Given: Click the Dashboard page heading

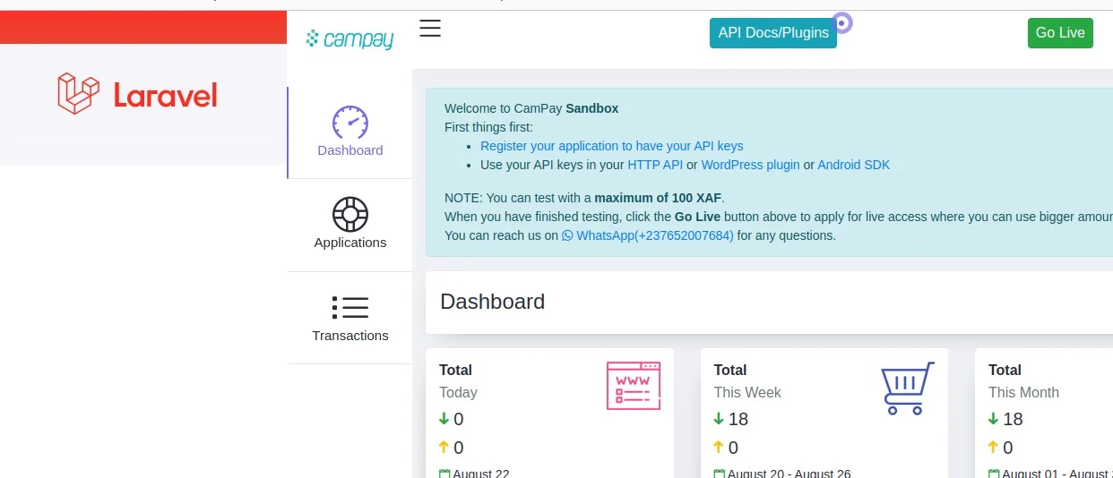Looking at the screenshot, I should click(x=493, y=302).
